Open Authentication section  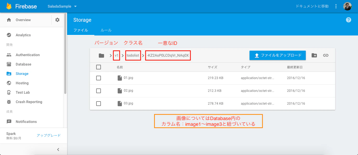pos(28,55)
